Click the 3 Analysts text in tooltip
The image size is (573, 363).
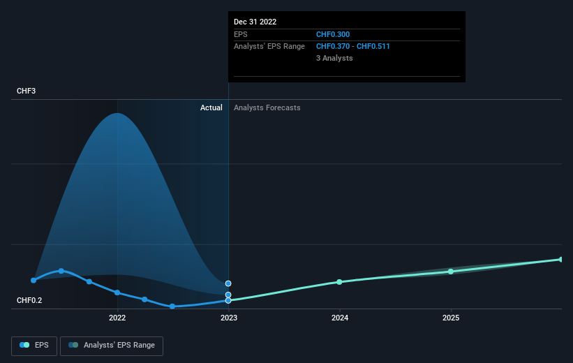[x=334, y=58]
